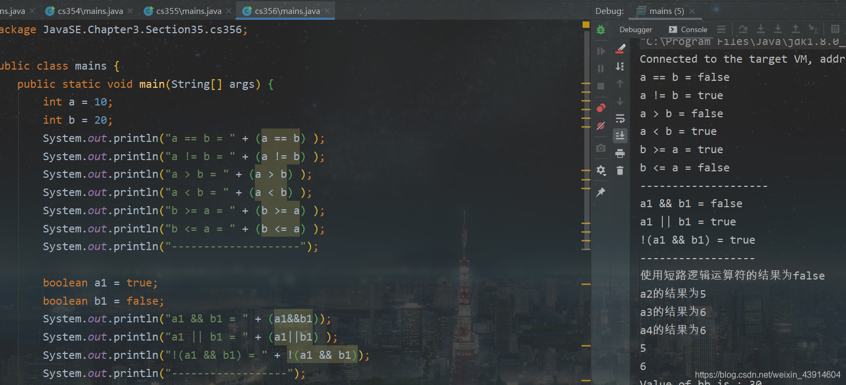Click 'a4的结果为6' console line
The image size is (846, 385).
(x=673, y=330)
